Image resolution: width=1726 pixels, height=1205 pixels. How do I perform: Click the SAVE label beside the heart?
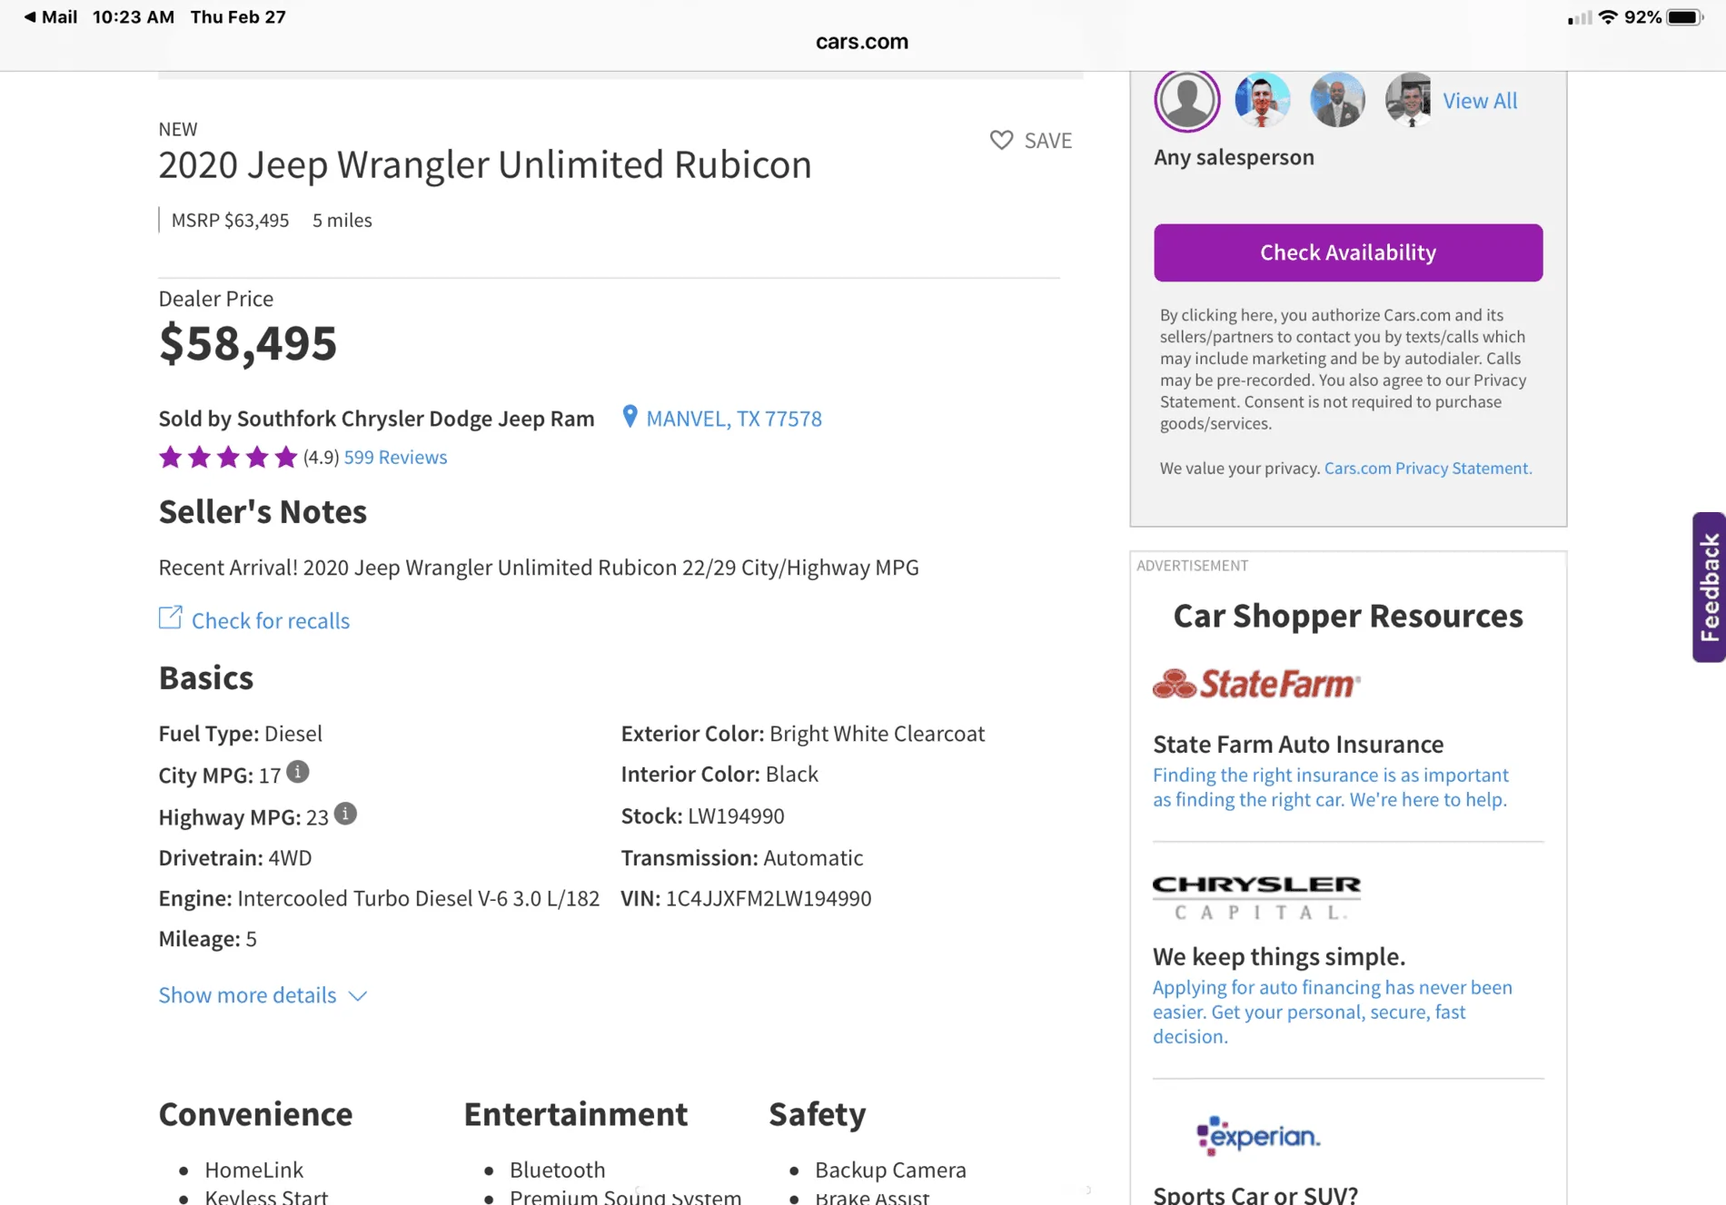coord(1048,141)
